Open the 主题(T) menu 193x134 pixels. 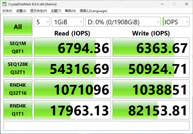(56, 11)
